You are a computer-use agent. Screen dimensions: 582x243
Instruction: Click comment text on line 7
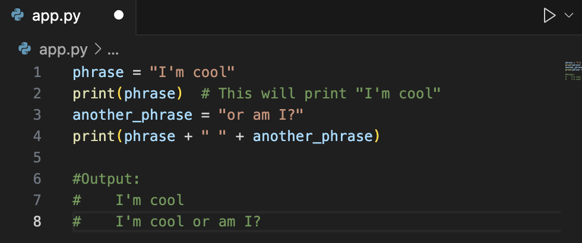tap(128, 200)
